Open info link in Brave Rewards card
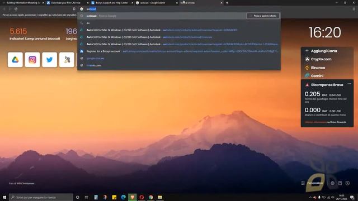The height and width of the screenshot is (201, 358). (x=315, y=122)
